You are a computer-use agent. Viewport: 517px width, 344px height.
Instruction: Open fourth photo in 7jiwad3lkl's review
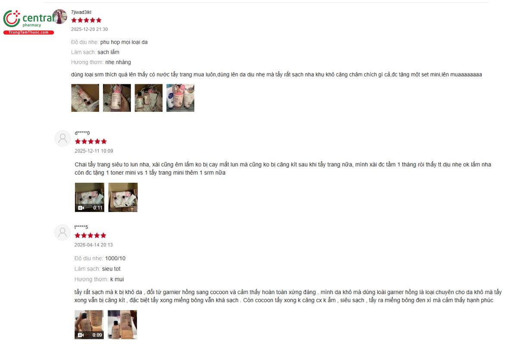pos(181,98)
